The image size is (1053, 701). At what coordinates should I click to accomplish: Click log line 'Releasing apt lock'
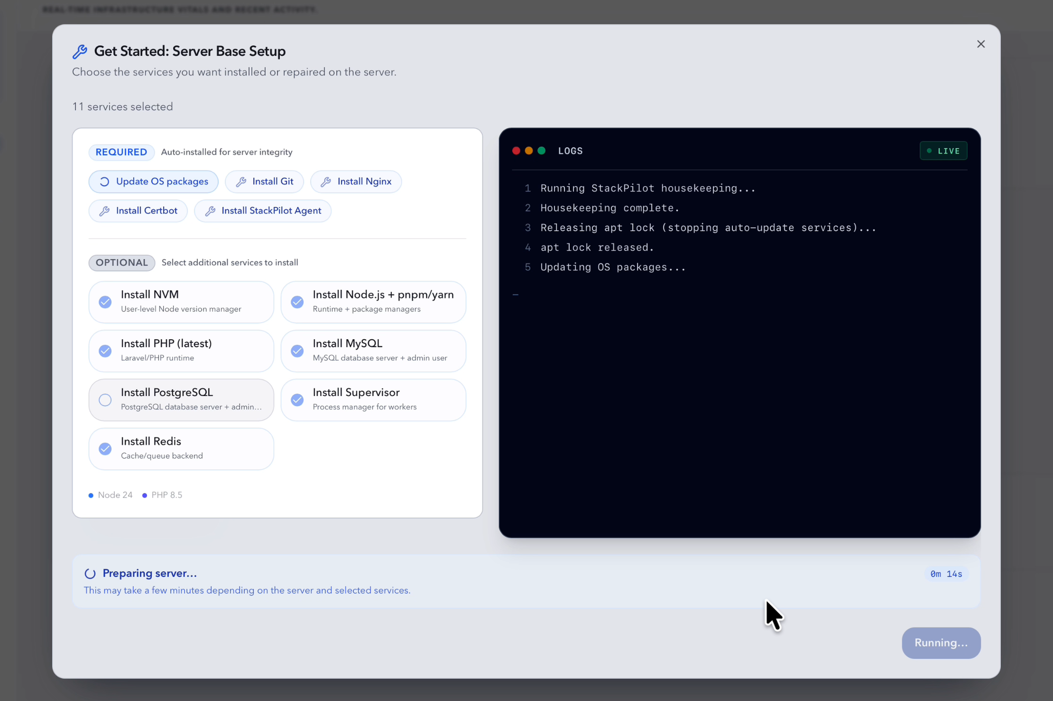pos(708,228)
